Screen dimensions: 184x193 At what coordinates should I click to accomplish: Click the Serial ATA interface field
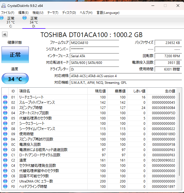tap(94, 56)
